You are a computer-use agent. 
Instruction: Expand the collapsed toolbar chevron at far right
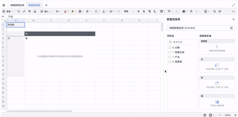pyautogui.click(x=234, y=11)
